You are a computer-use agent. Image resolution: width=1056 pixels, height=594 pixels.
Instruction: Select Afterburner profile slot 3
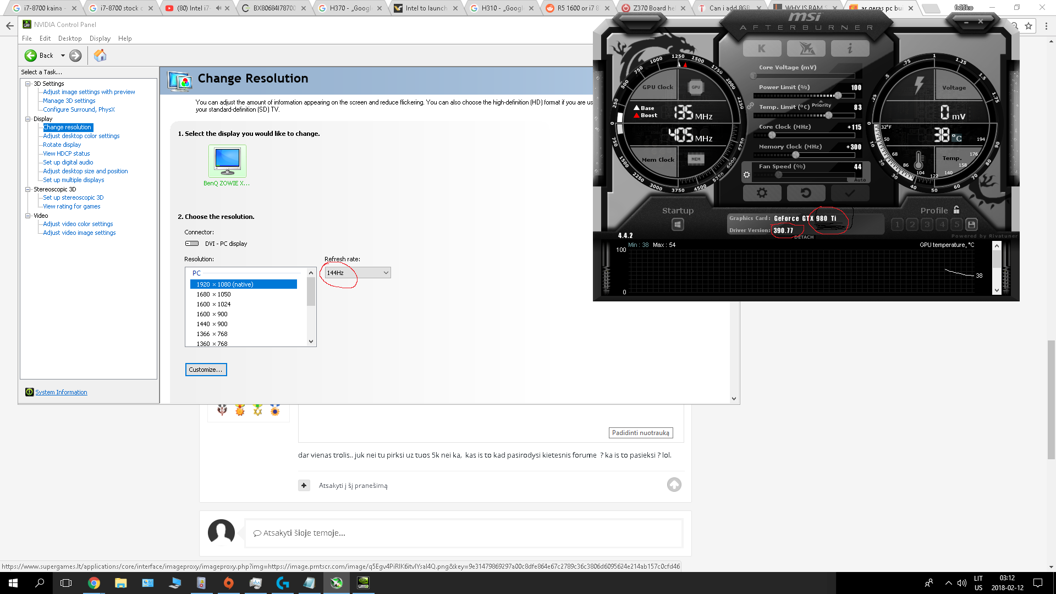(x=927, y=224)
